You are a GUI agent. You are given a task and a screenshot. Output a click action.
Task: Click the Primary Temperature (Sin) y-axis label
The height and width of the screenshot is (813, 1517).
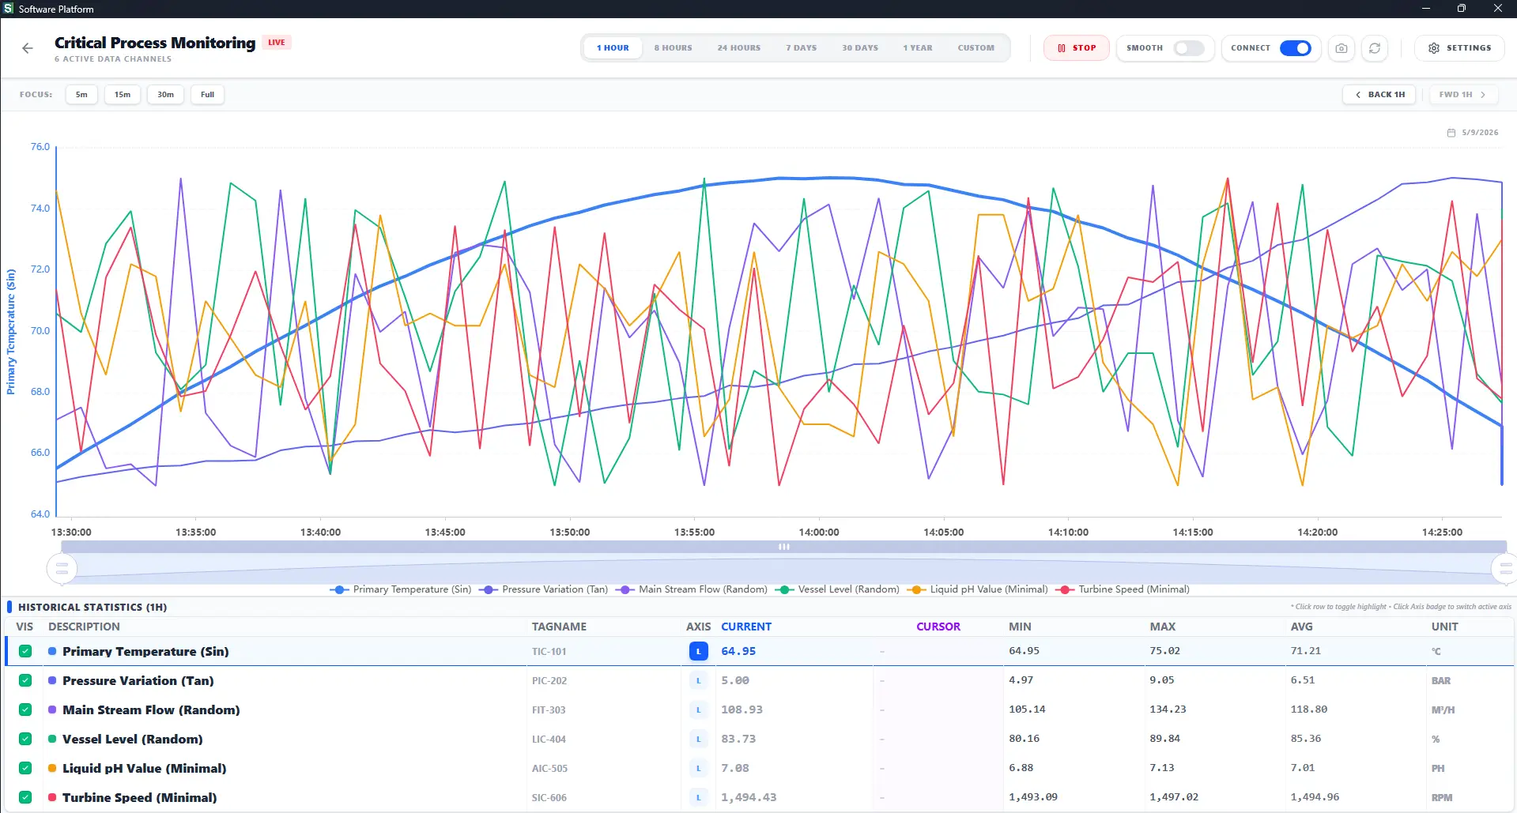tap(11, 332)
